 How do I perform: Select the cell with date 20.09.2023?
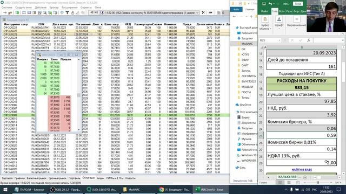[x=302, y=53]
